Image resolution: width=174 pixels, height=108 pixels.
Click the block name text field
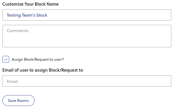coord(87,15)
